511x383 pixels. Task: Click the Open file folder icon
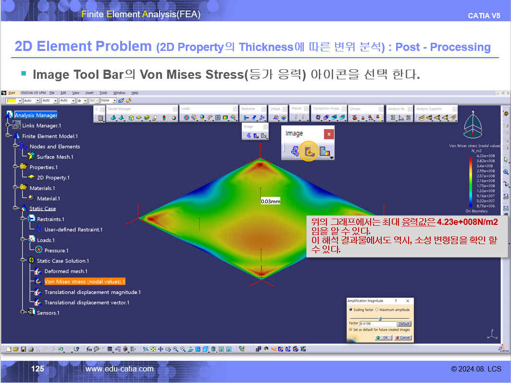pyautogui.click(x=16, y=349)
